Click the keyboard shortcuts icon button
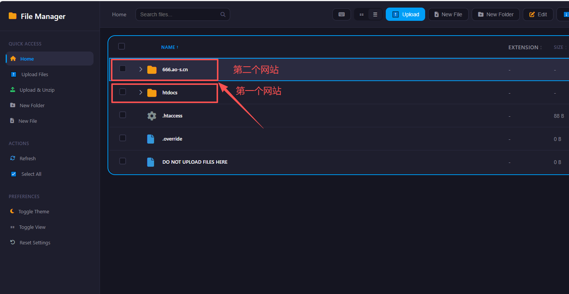569x294 pixels. (x=341, y=14)
